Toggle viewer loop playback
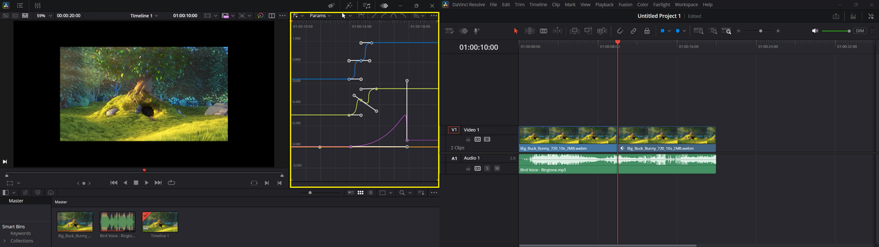Viewport: 879px width, 247px height. pos(171,183)
